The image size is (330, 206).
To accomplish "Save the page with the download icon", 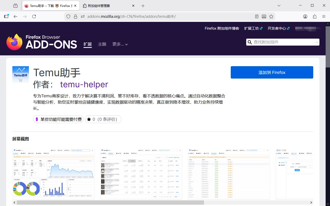I will tap(264, 16).
